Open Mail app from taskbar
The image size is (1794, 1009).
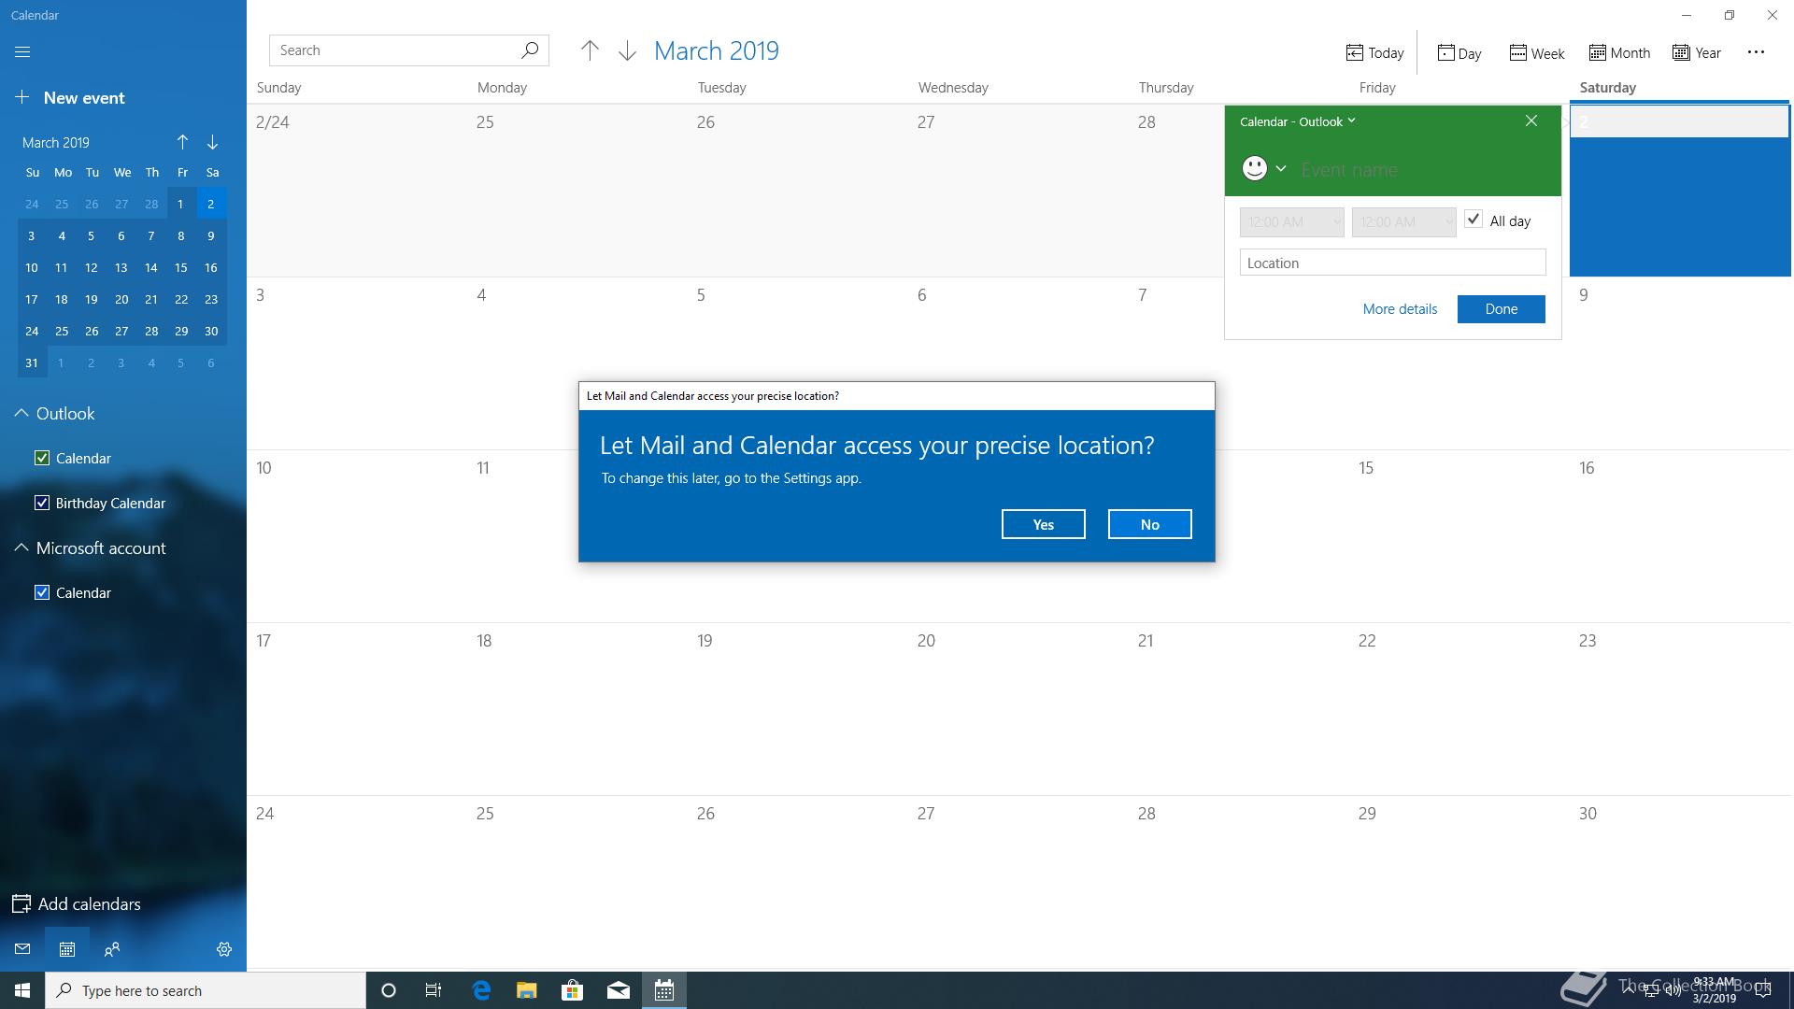[619, 990]
